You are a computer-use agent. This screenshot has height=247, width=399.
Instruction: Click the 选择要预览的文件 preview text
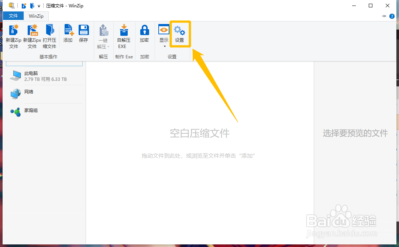coord(355,133)
